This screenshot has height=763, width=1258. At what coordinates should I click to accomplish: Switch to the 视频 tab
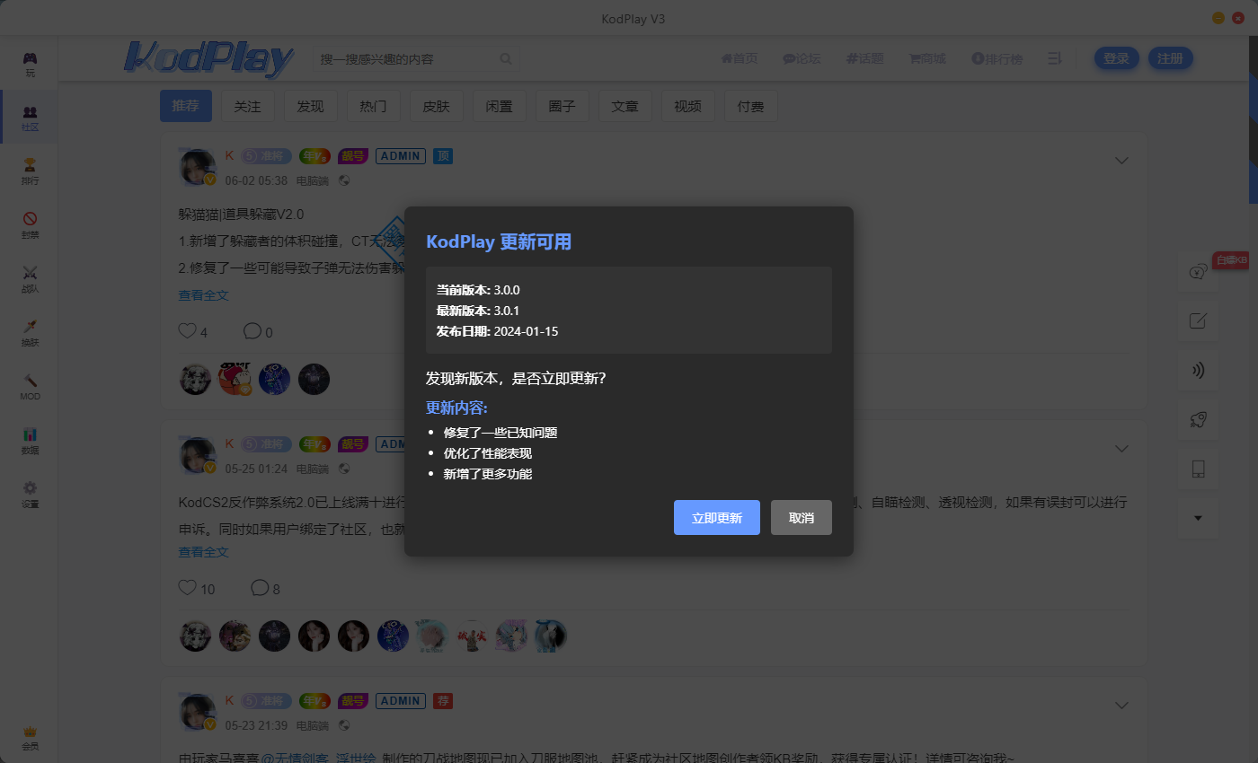point(687,106)
